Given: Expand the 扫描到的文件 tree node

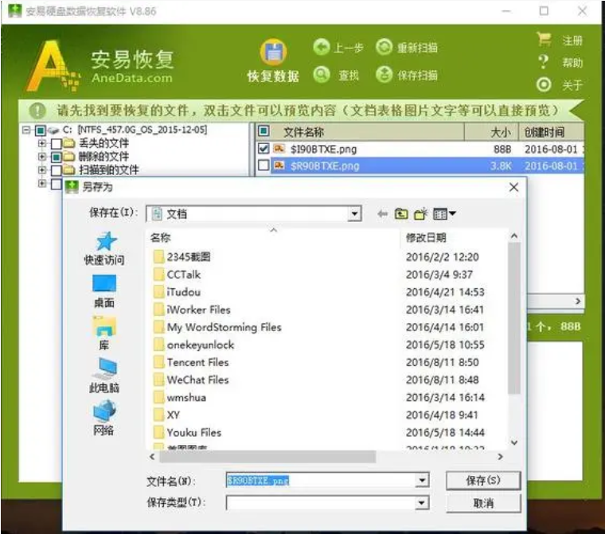Looking at the screenshot, I should [41, 170].
